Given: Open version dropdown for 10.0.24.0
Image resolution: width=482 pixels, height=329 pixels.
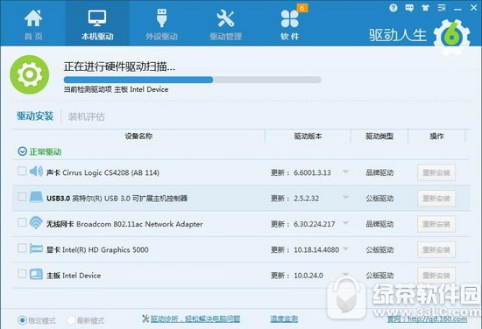Looking at the screenshot, I should tap(345, 274).
